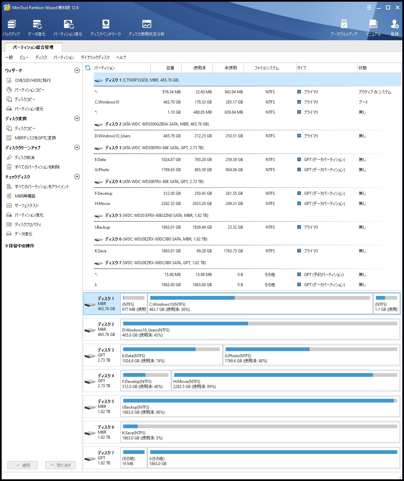Click the 取り消す undo button
This screenshot has width=404, height=481.
[x=61, y=465]
